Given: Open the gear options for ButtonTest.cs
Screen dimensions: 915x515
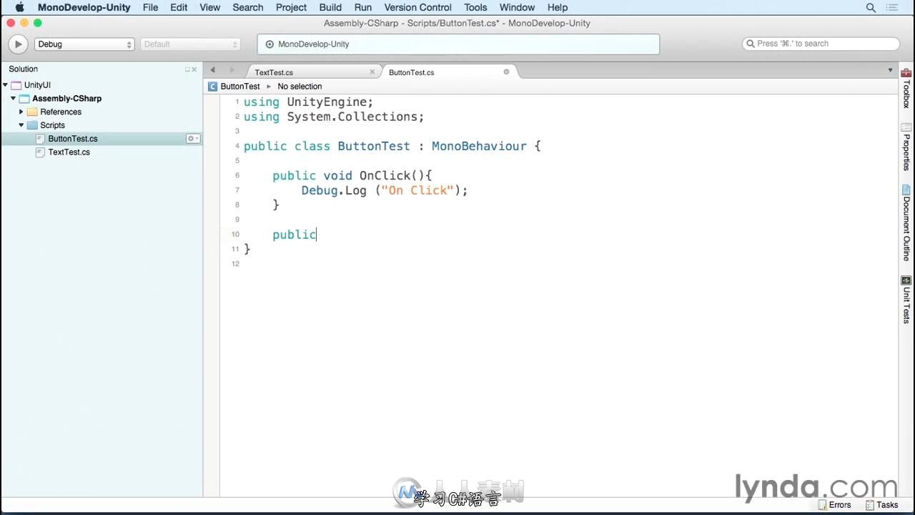Looking at the screenshot, I should (192, 139).
